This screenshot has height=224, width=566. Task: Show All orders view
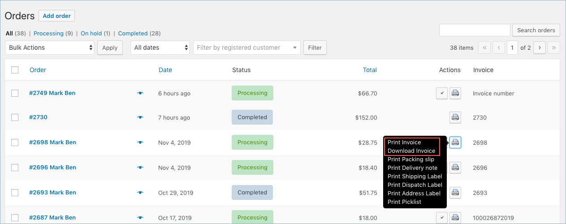(9, 34)
